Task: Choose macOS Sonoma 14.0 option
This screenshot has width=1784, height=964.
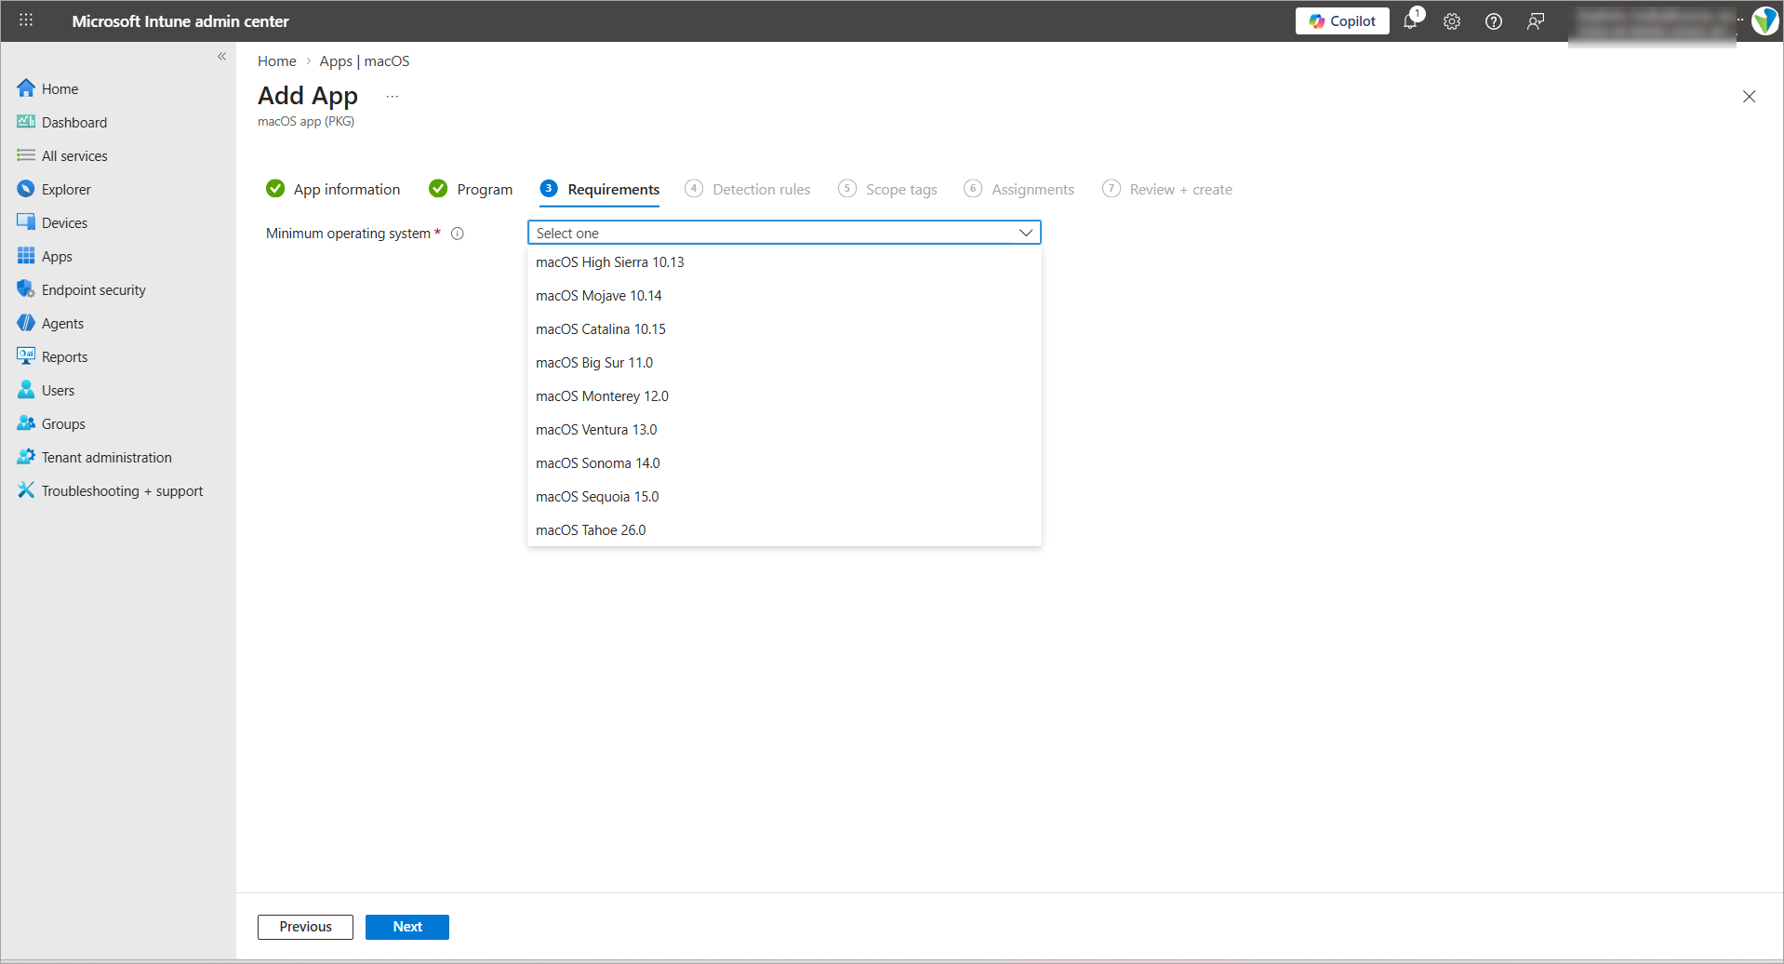Action: [784, 463]
